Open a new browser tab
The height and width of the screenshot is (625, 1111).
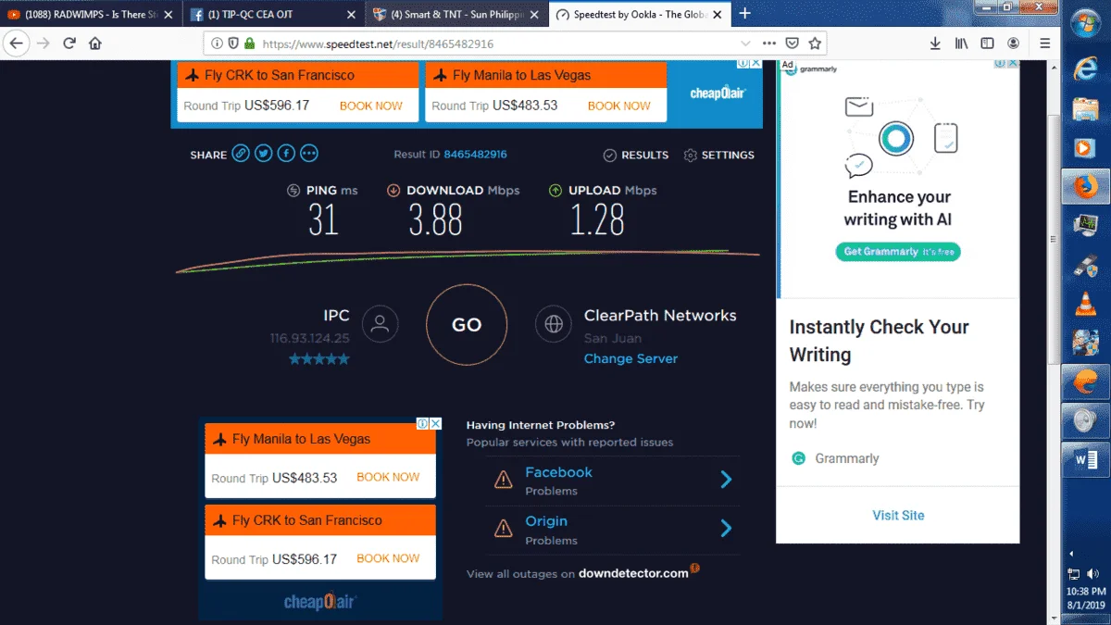pyautogui.click(x=744, y=14)
